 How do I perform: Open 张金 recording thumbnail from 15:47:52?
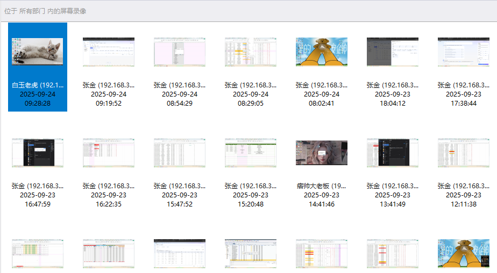pos(180,153)
